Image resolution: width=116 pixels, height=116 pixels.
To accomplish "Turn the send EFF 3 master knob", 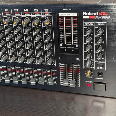I will pyautogui.click(x=100, y=49).
